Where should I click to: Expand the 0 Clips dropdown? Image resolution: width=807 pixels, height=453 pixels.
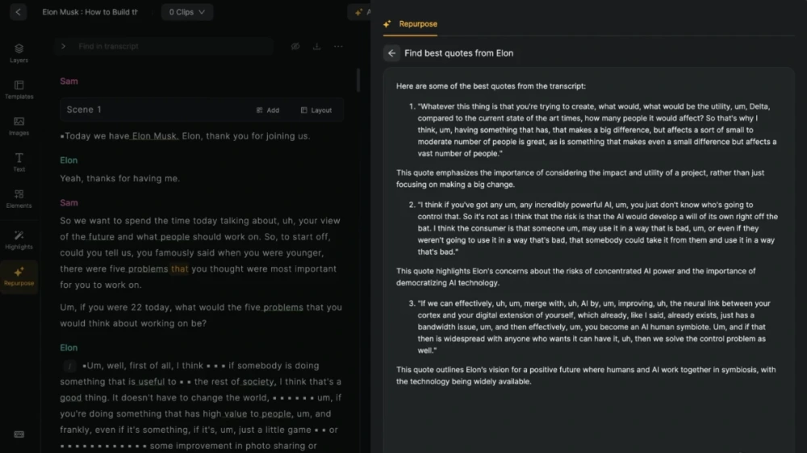[186, 12]
